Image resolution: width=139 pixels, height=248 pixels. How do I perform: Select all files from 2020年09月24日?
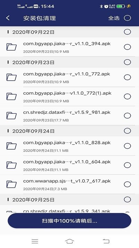pyautogui.click(x=127, y=131)
